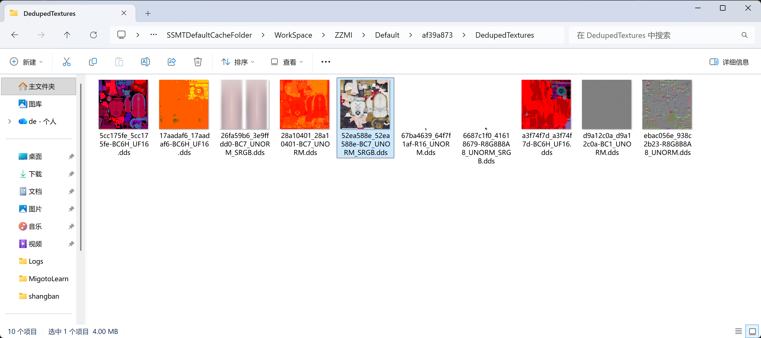Switch to details list view in status bar
The height and width of the screenshot is (338, 761).
click(738, 331)
